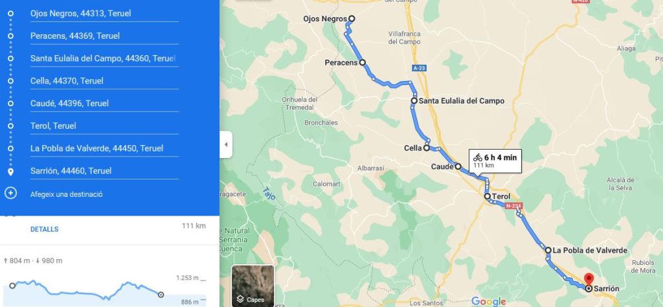Open the DETALLS route details link
This screenshot has width=663, height=307.
tap(45, 229)
